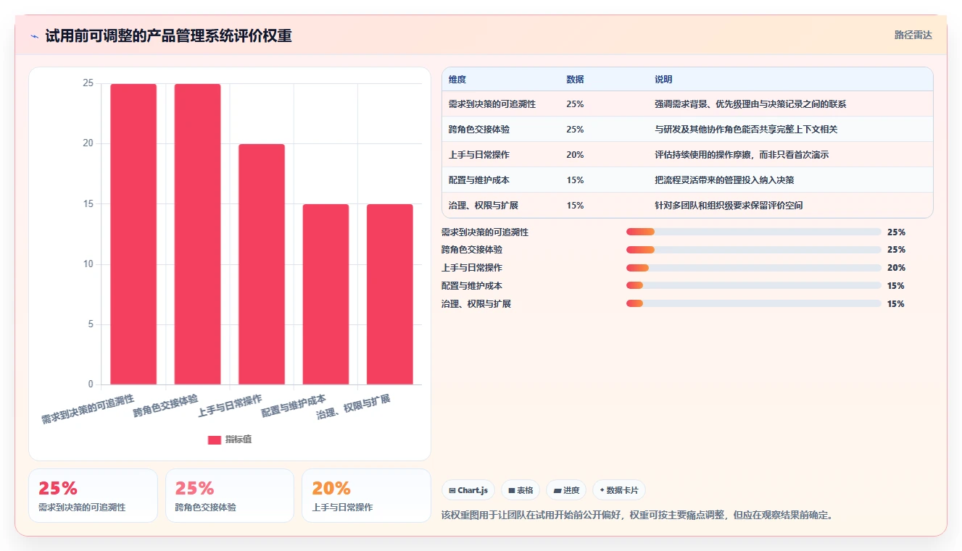Click the 指标值 legend color swatch
The height and width of the screenshot is (551, 962).
215,439
